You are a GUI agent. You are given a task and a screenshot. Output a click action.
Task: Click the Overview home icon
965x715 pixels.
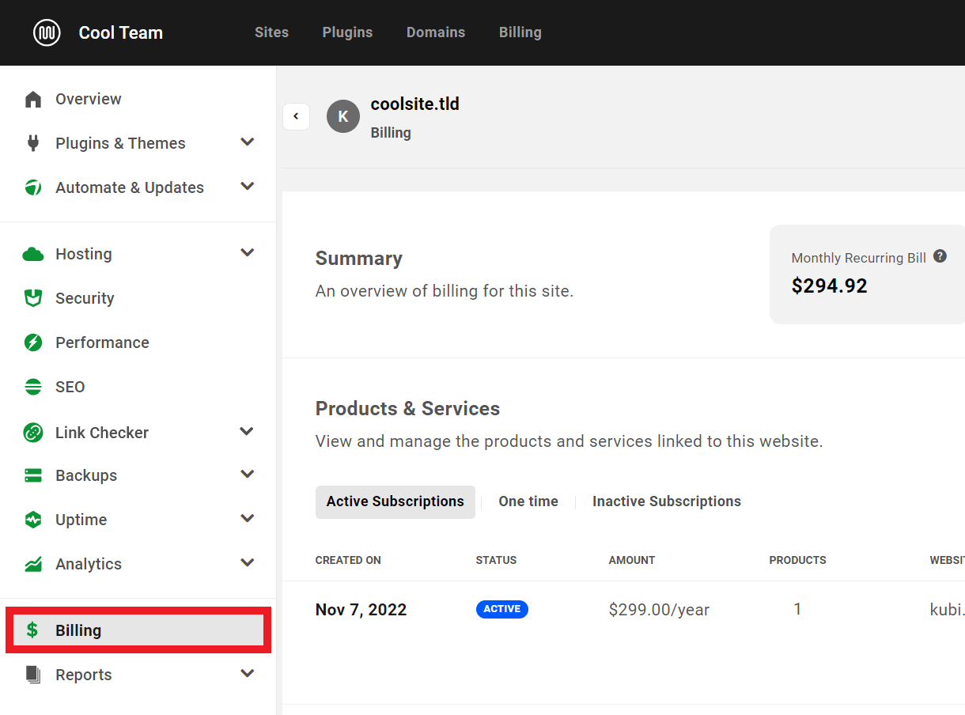click(x=32, y=99)
